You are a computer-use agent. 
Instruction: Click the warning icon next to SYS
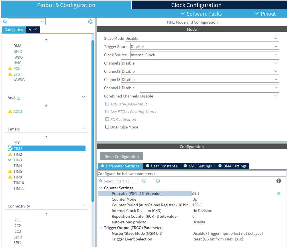click(10, 74)
